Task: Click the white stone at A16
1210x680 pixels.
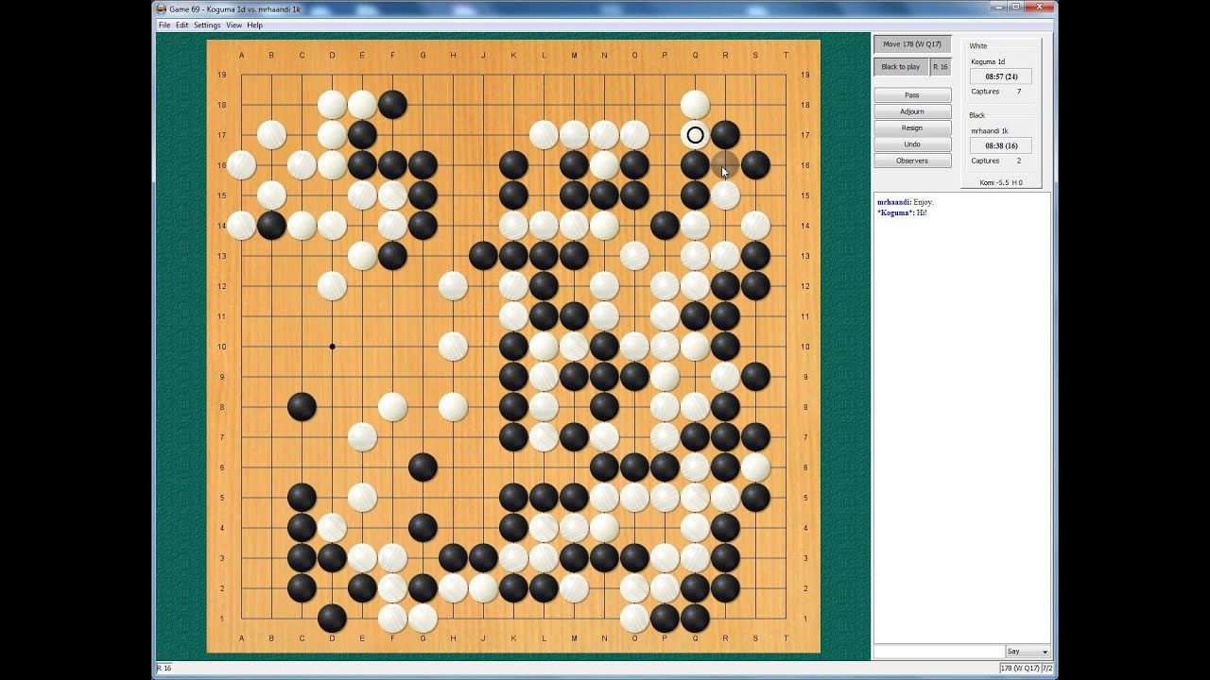Action: tap(241, 165)
